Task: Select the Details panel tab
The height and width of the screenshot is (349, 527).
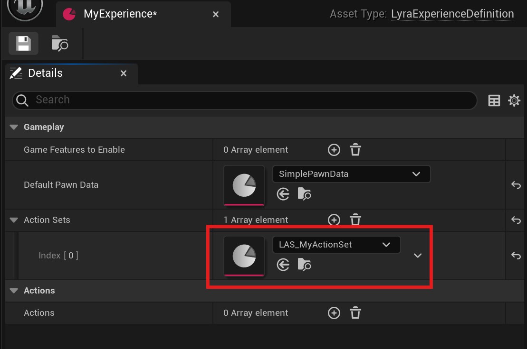Action: 45,73
